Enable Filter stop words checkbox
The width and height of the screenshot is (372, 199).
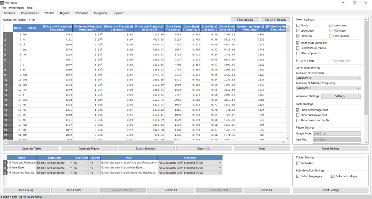(x=298, y=53)
